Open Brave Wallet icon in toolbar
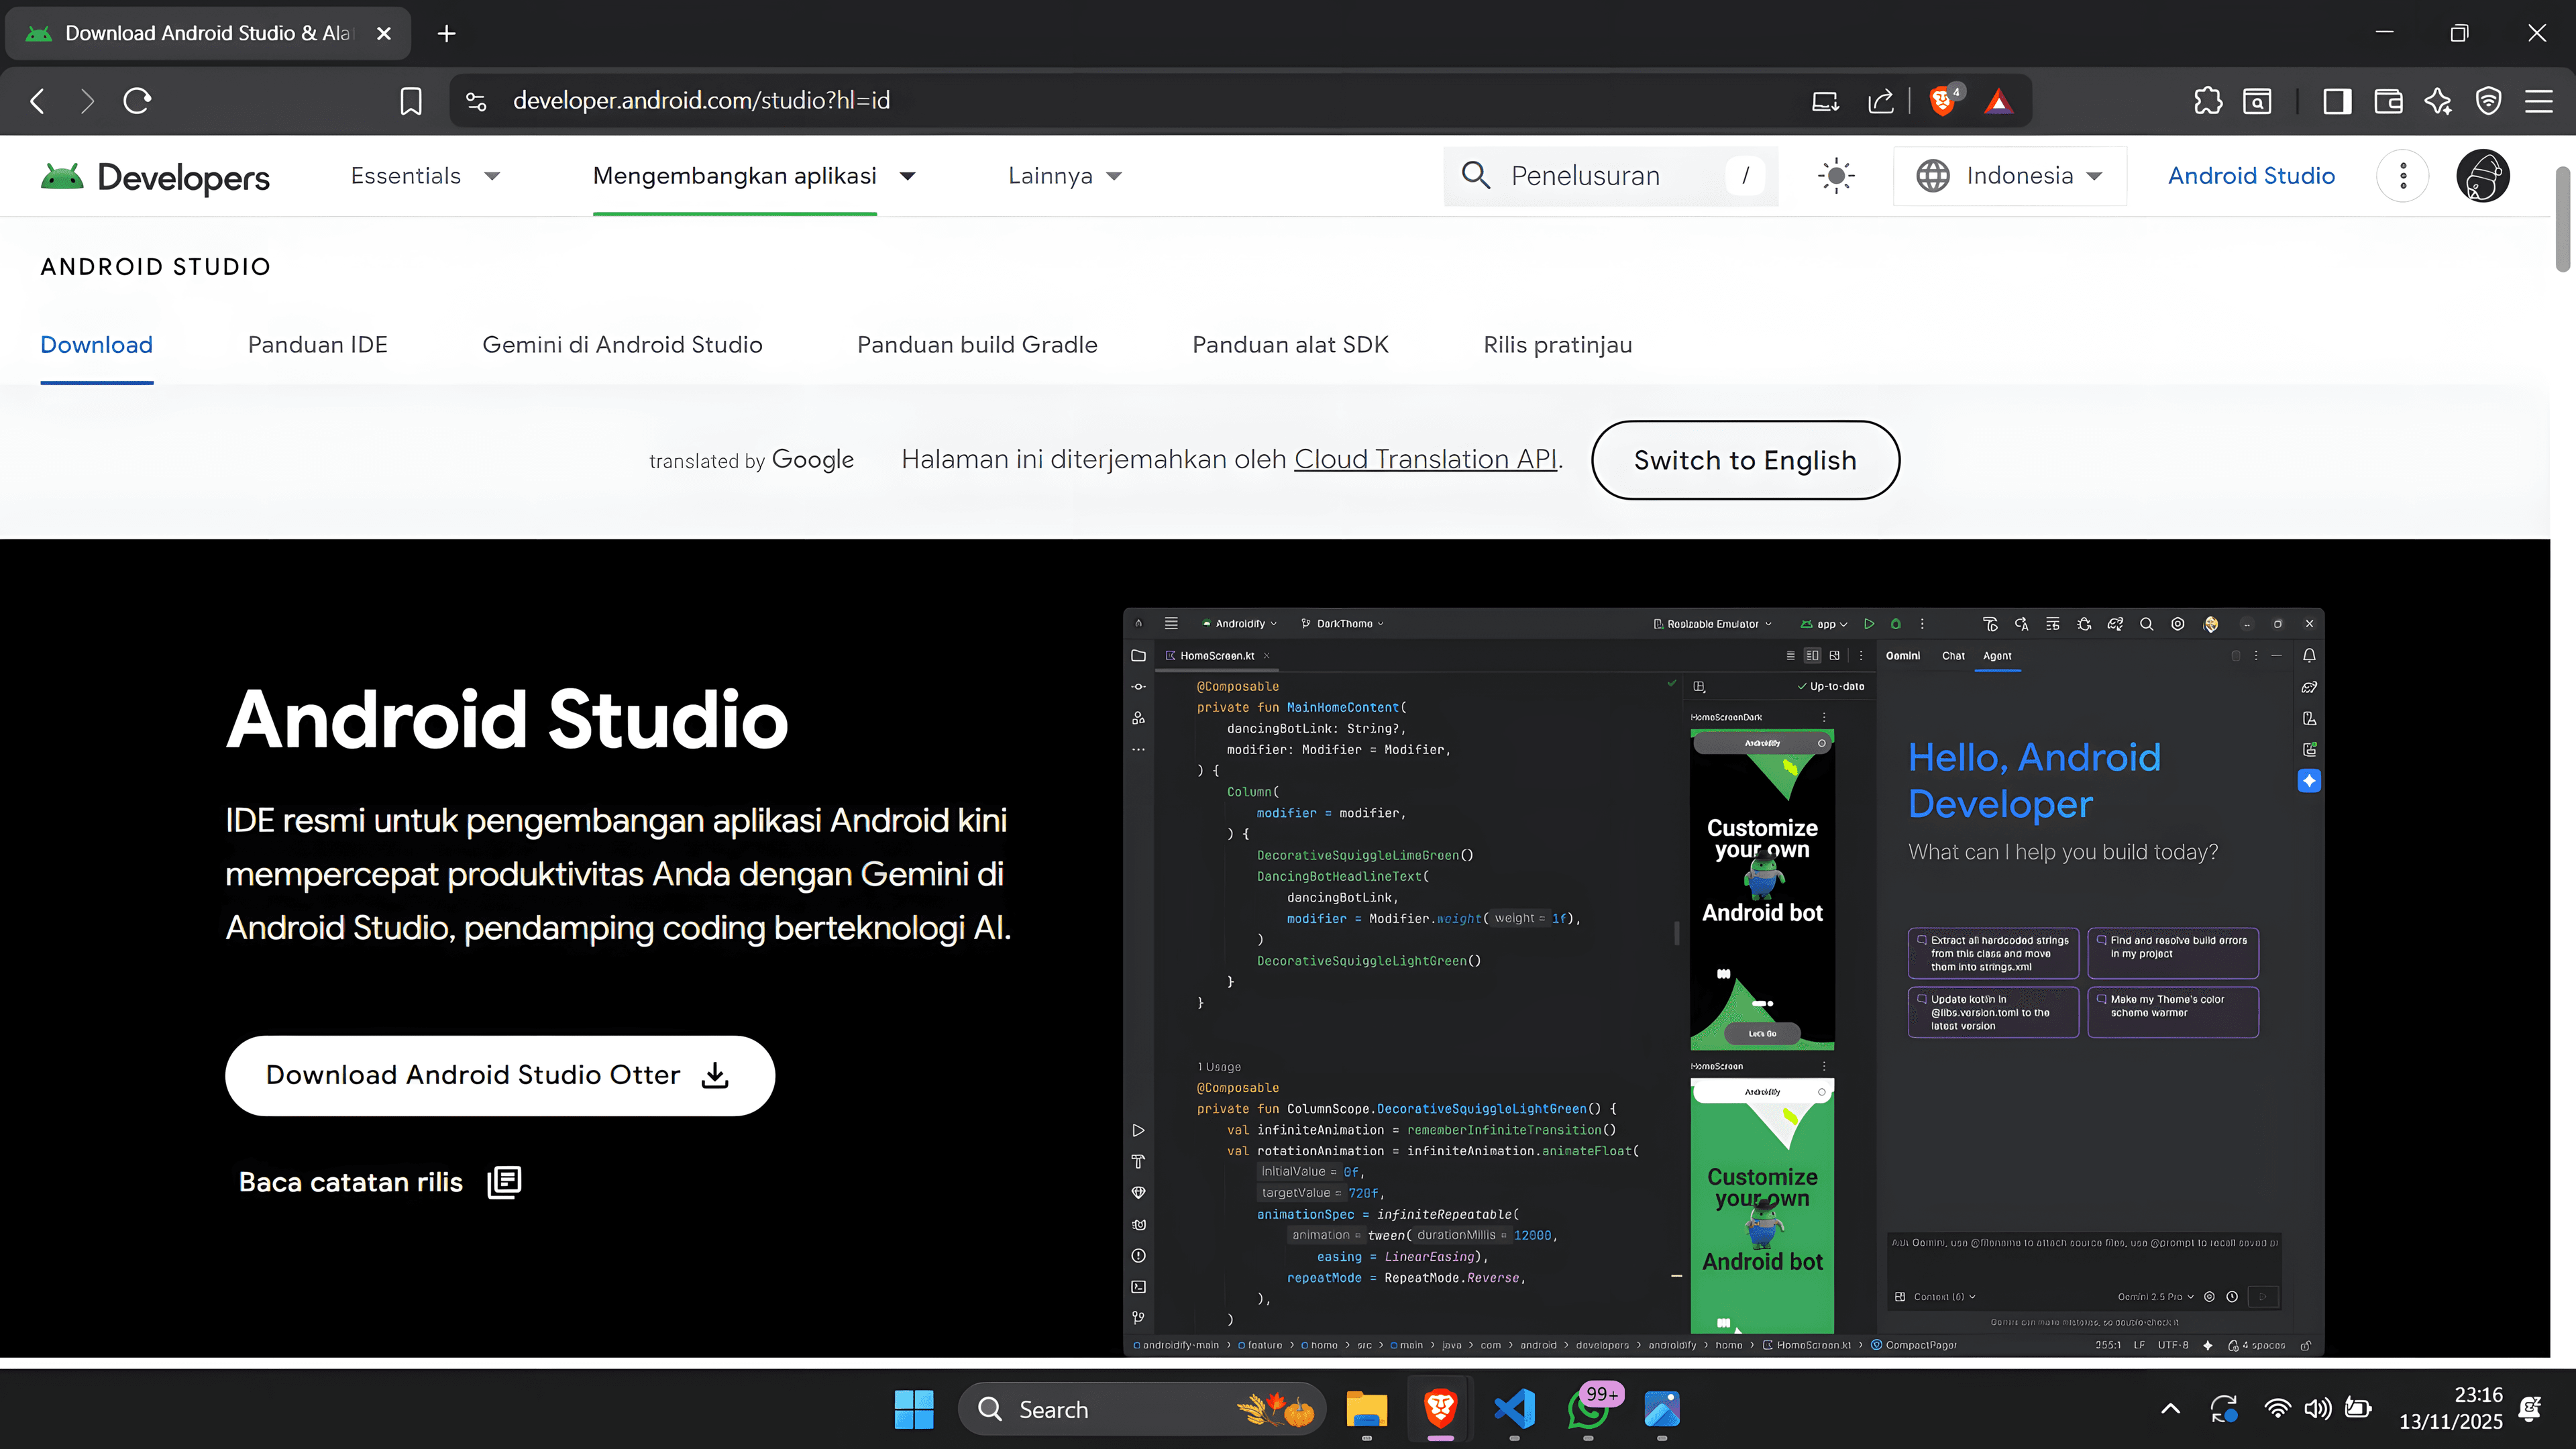The image size is (2576, 1449). click(2388, 101)
